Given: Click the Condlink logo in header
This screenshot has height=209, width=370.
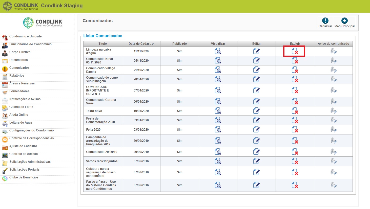Looking at the screenshot, I should [x=20, y=6].
